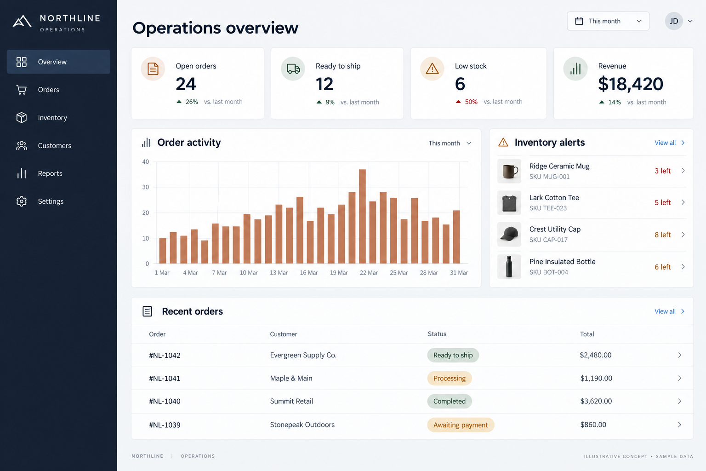Click the Recent orders list icon
The width and height of the screenshot is (706, 471).
click(148, 311)
